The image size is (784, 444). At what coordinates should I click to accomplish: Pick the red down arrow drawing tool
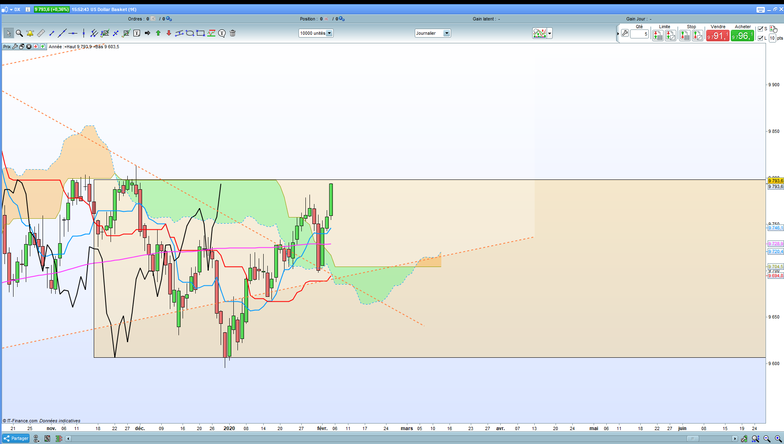click(x=169, y=34)
